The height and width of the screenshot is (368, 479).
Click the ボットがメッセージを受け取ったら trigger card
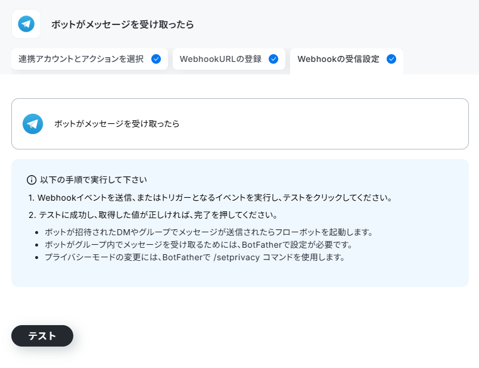pyautogui.click(x=240, y=124)
